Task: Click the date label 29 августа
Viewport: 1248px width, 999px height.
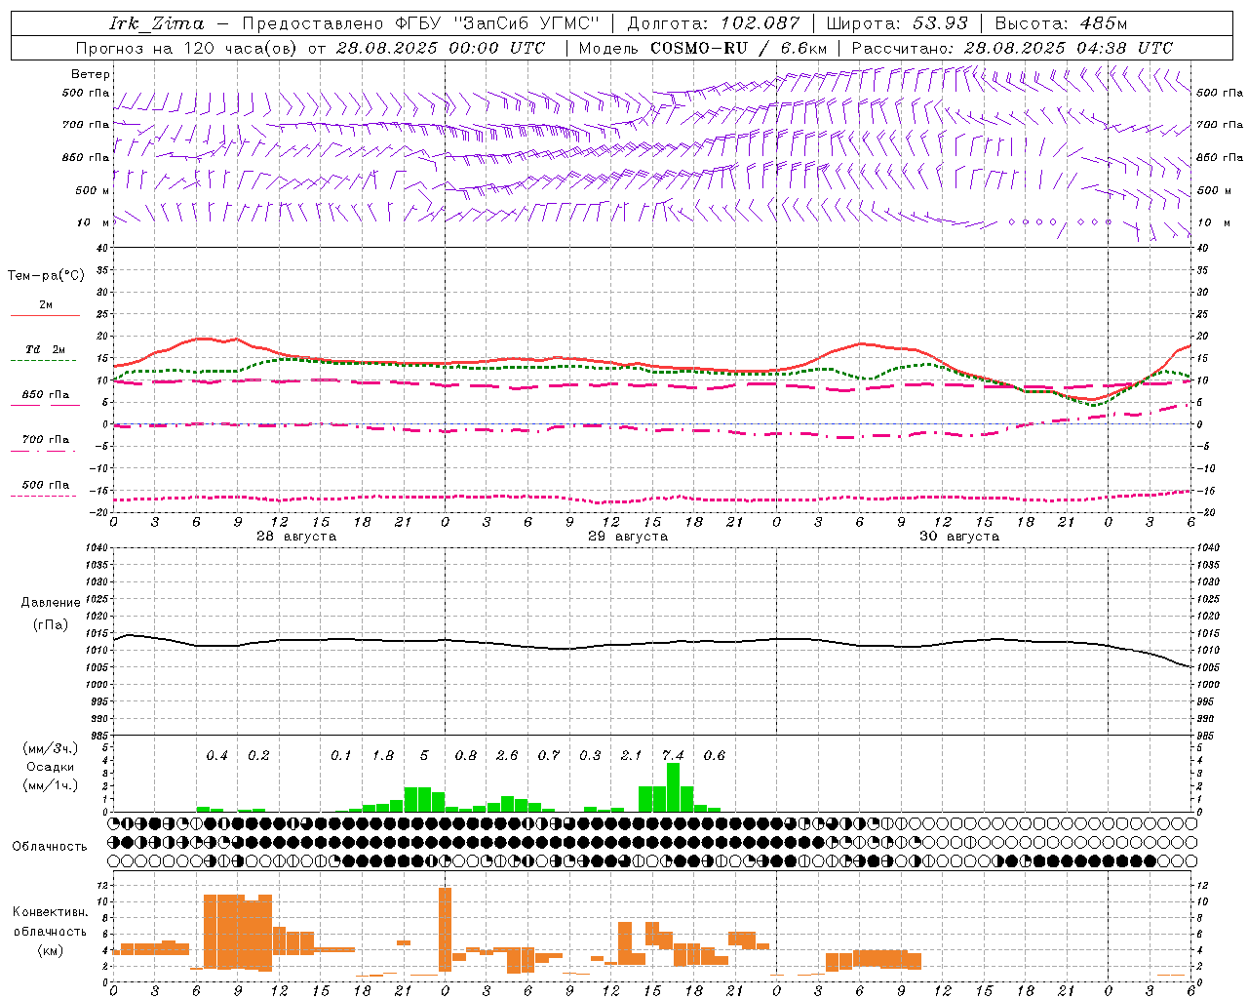Action: pos(628,537)
